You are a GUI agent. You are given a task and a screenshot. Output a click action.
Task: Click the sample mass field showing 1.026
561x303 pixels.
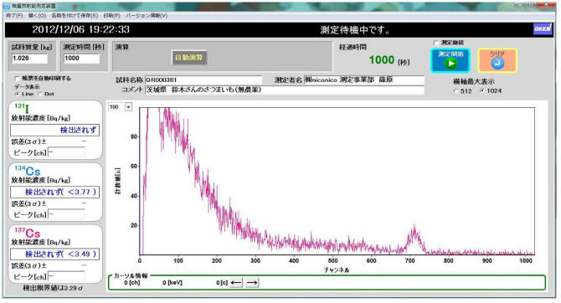click(29, 59)
